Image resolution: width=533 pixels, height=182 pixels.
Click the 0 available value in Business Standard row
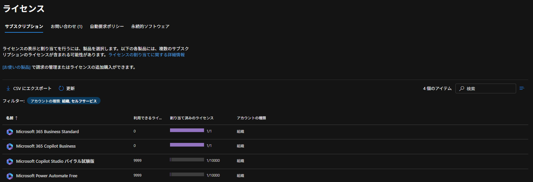(x=135, y=131)
